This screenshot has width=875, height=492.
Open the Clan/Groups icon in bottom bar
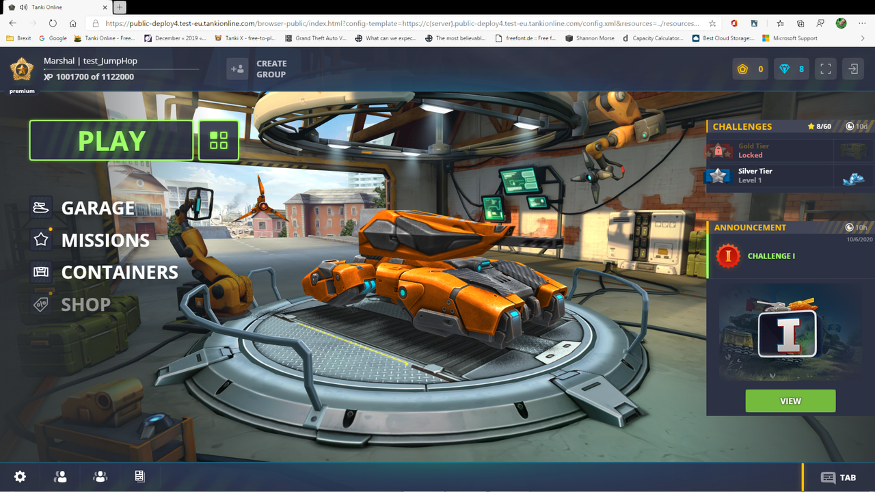click(100, 476)
